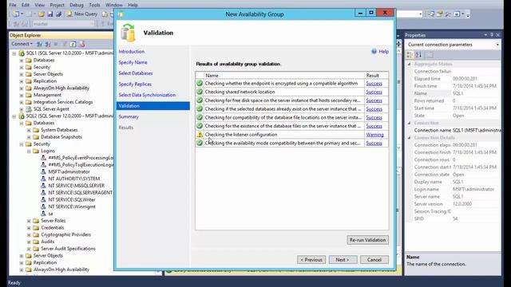Open the Current connection parameters dropdown

pyautogui.click(x=497, y=45)
